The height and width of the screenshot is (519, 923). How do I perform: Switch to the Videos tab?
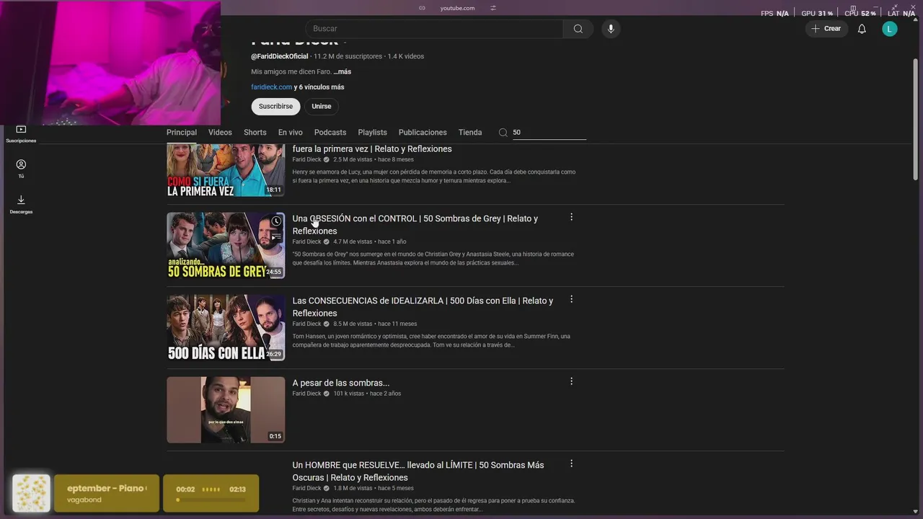pyautogui.click(x=220, y=133)
